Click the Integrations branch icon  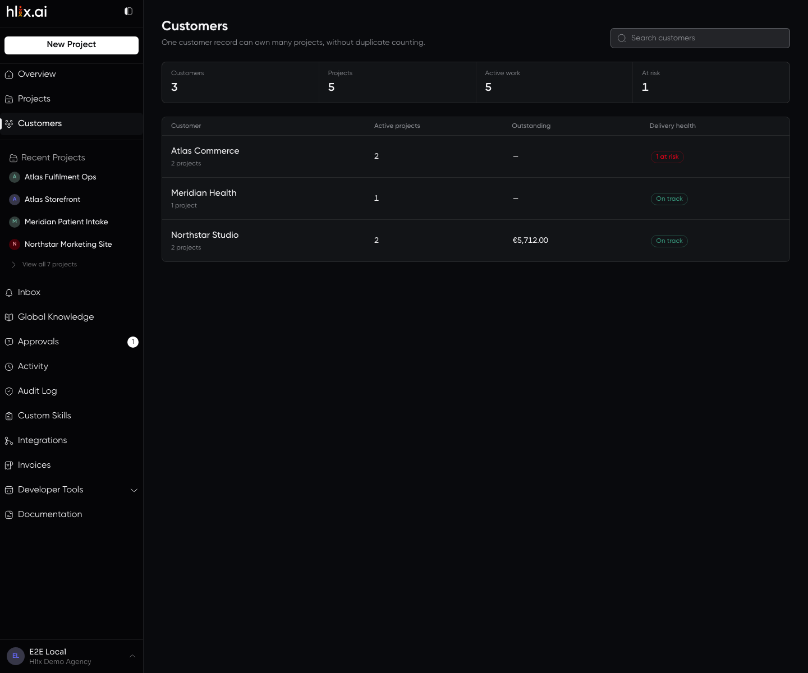9,441
